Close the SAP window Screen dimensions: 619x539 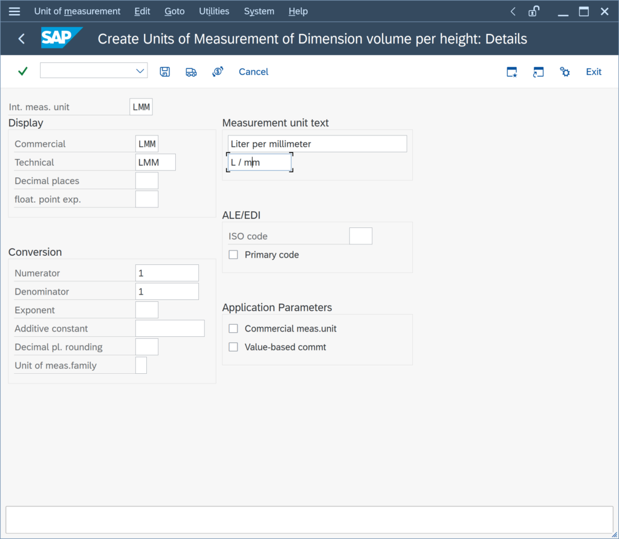pyautogui.click(x=604, y=11)
